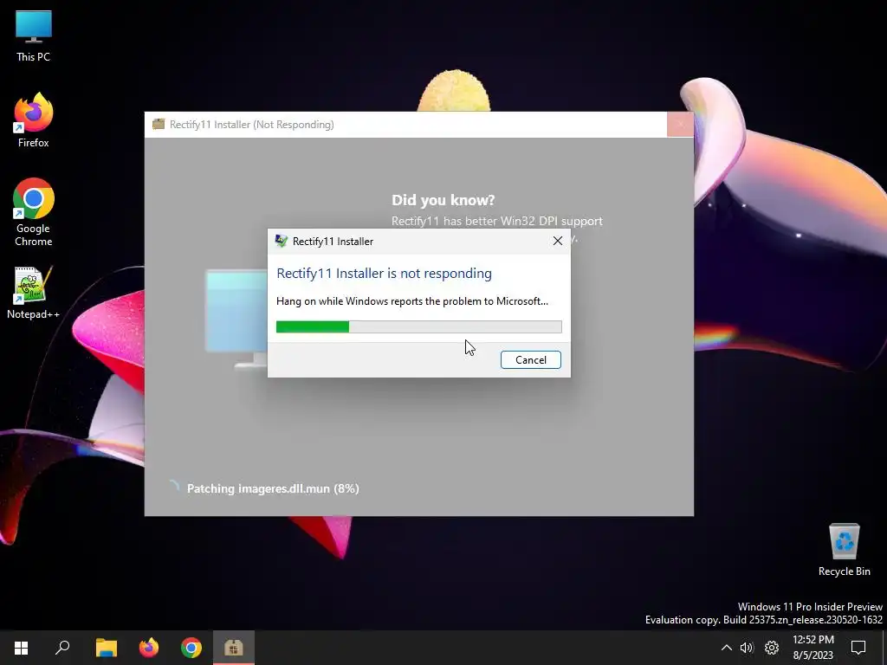The width and height of the screenshot is (887, 665).
Task: Open the Notepad++ desktop shortcut
Action: [34, 293]
